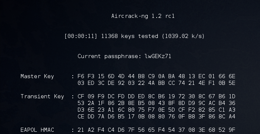Click byte 5E ending Master Key second row
The image size is (260, 134).
(x=232, y=83)
